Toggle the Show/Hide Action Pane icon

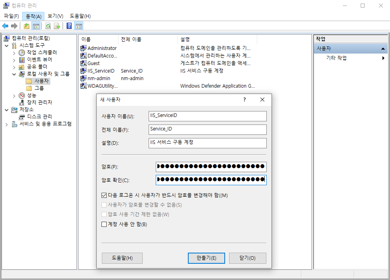(x=79, y=26)
